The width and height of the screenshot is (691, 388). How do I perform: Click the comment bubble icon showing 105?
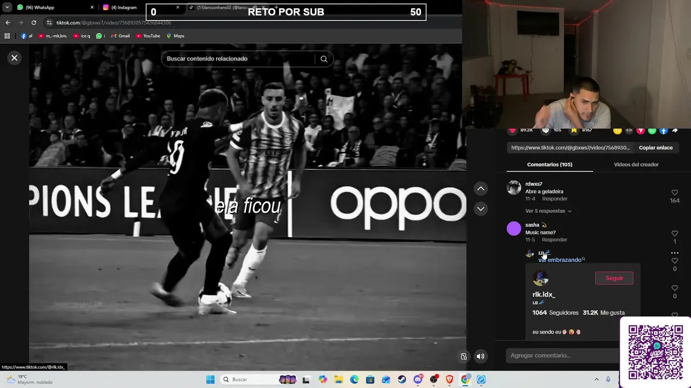tap(546, 130)
